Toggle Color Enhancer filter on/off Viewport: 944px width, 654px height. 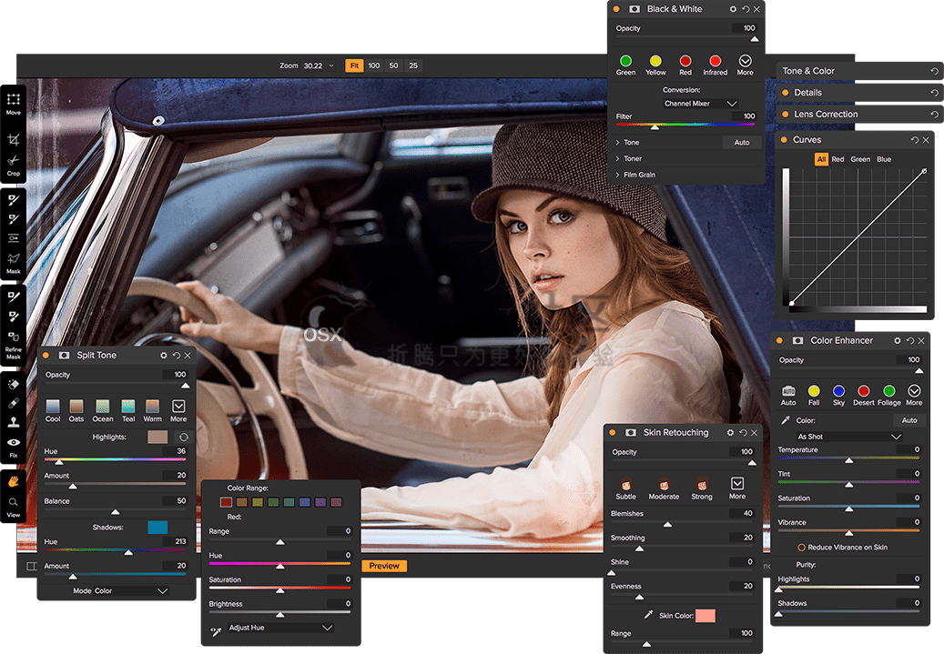coord(779,340)
